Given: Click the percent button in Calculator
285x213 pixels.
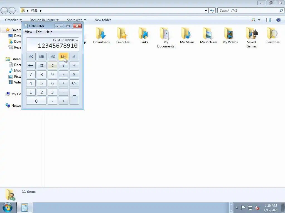Looking at the screenshot, I should [x=74, y=74].
